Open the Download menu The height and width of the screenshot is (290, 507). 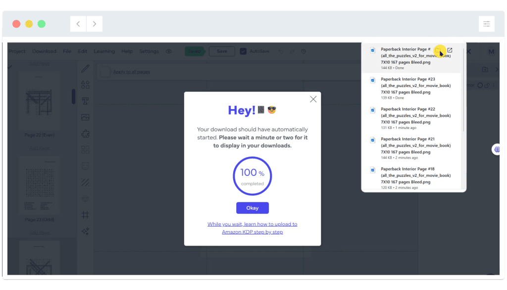[x=44, y=51]
